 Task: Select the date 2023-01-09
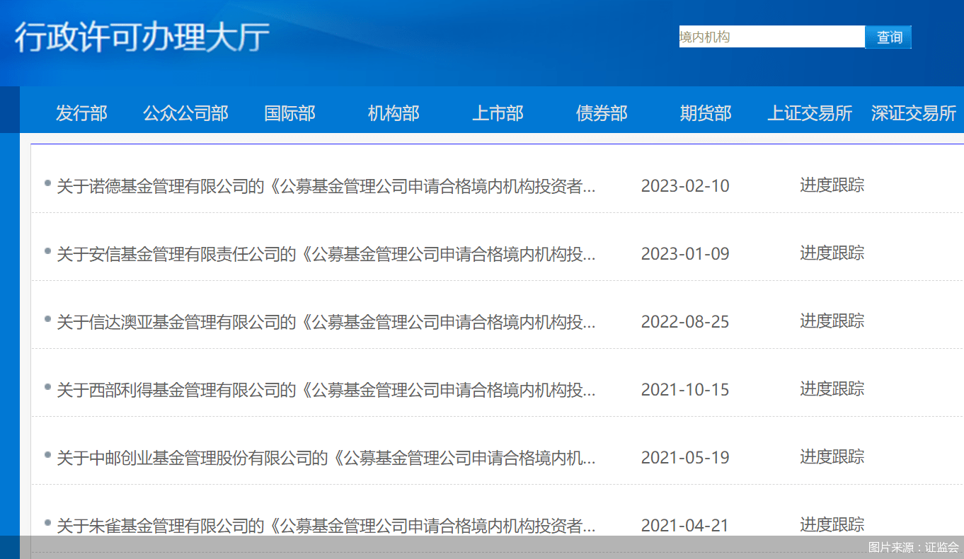685,254
